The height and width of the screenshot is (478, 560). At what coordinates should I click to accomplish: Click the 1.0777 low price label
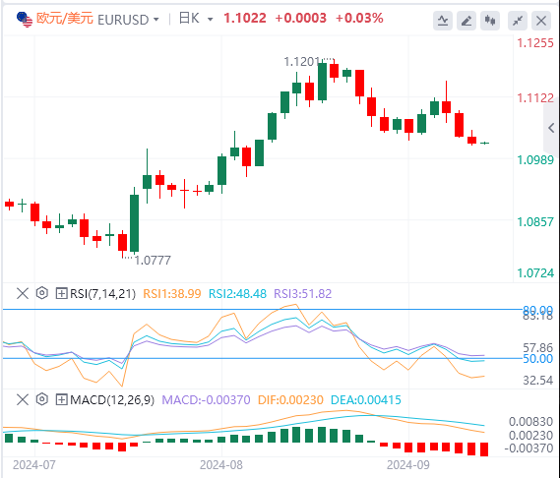tap(153, 261)
